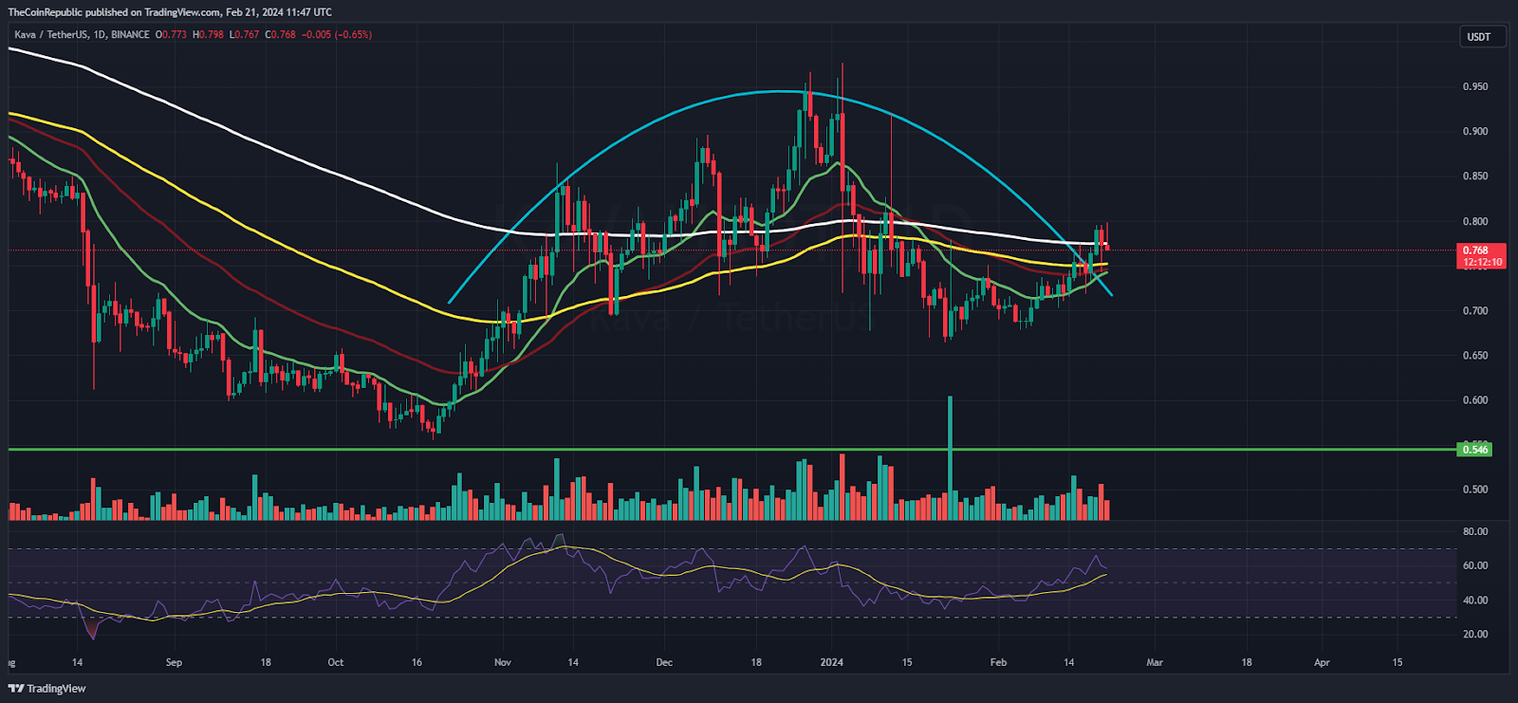
Task: Click the RSI 20.00 scale label
Action: pos(1475,634)
